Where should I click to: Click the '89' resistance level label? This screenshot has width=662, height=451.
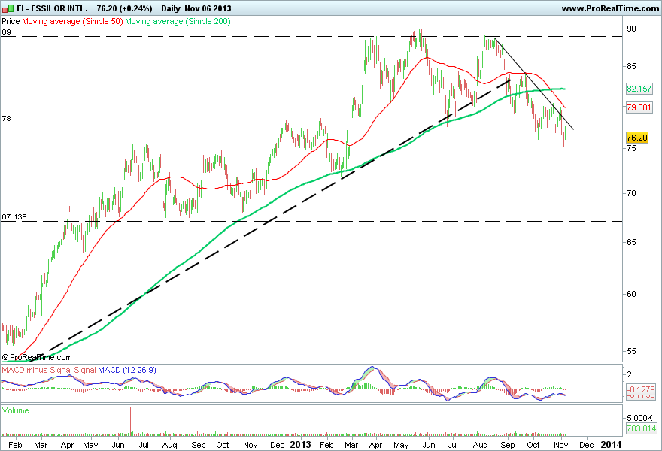point(6,32)
